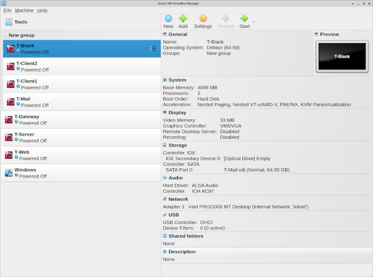
Task: Click the T-Server Debian icon
Action: tap(9, 137)
